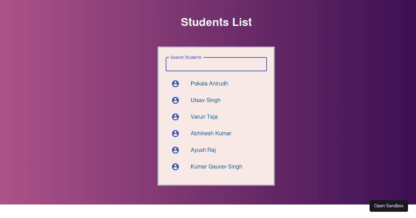Screen dimensions: 416x218
Task: Click the avatar icon beside Pokala Anirudh
Action: 175,83
